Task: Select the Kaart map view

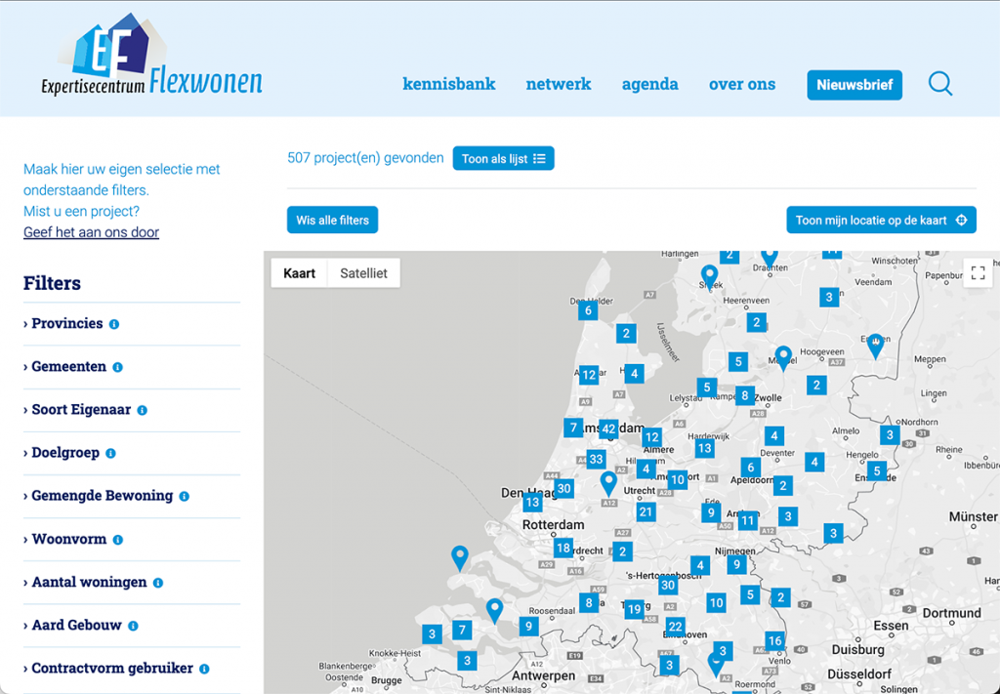Action: pyautogui.click(x=299, y=273)
